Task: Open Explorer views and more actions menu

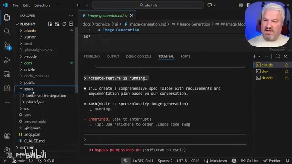Action: (x=71, y=15)
